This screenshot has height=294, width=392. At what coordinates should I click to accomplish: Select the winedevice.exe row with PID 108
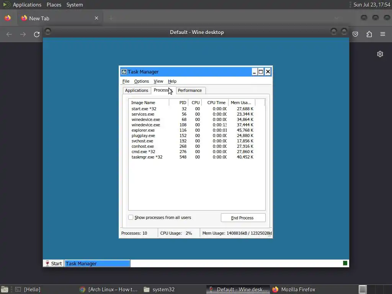click(x=193, y=125)
